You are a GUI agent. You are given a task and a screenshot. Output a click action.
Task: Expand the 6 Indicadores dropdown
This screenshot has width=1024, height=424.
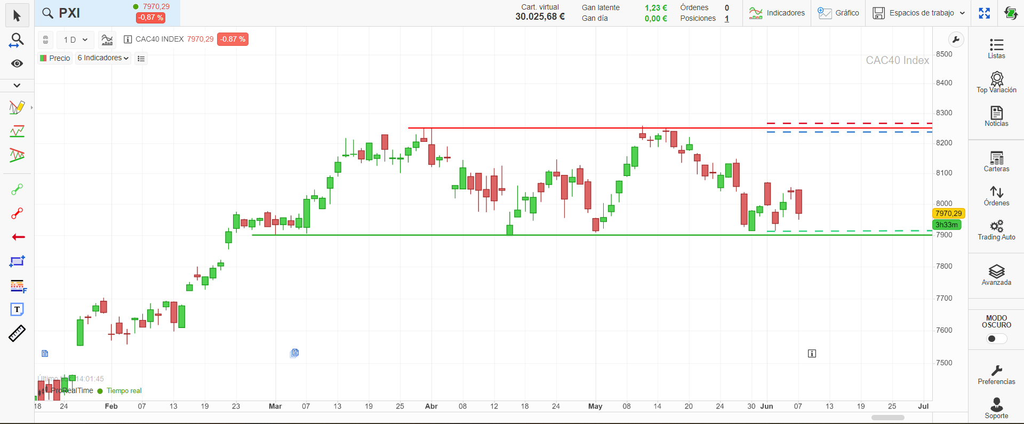coord(103,58)
